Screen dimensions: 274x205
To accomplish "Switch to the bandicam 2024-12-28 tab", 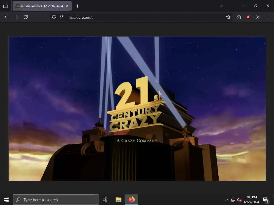I will coord(42,6).
